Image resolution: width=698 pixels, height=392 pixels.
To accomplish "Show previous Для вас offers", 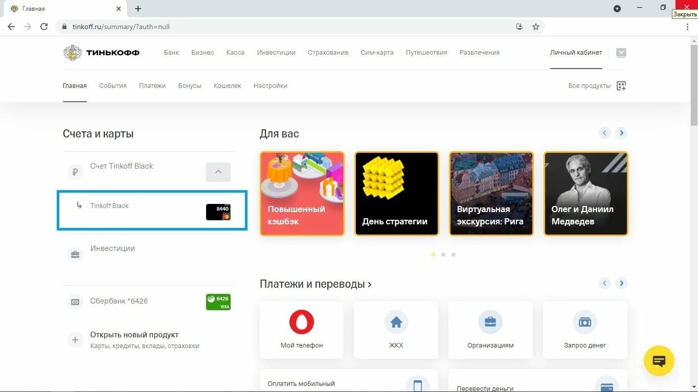I will (605, 133).
